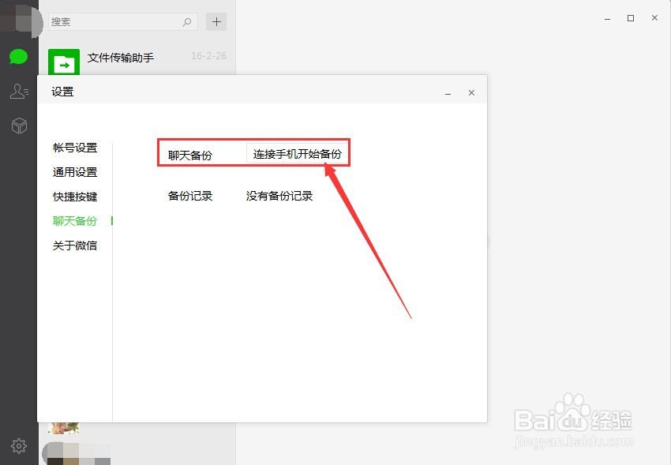Click the magnifier icon in the search box
Screen dimensions: 671x465
pyautogui.click(x=186, y=22)
